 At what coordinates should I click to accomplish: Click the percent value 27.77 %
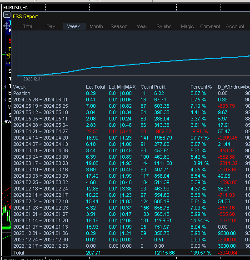200,138
